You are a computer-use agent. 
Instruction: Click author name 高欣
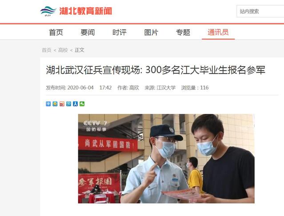click(134, 88)
